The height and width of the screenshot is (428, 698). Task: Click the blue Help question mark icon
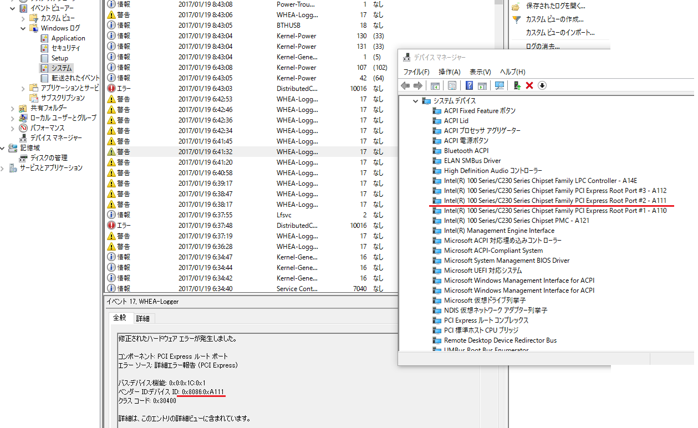coord(470,85)
